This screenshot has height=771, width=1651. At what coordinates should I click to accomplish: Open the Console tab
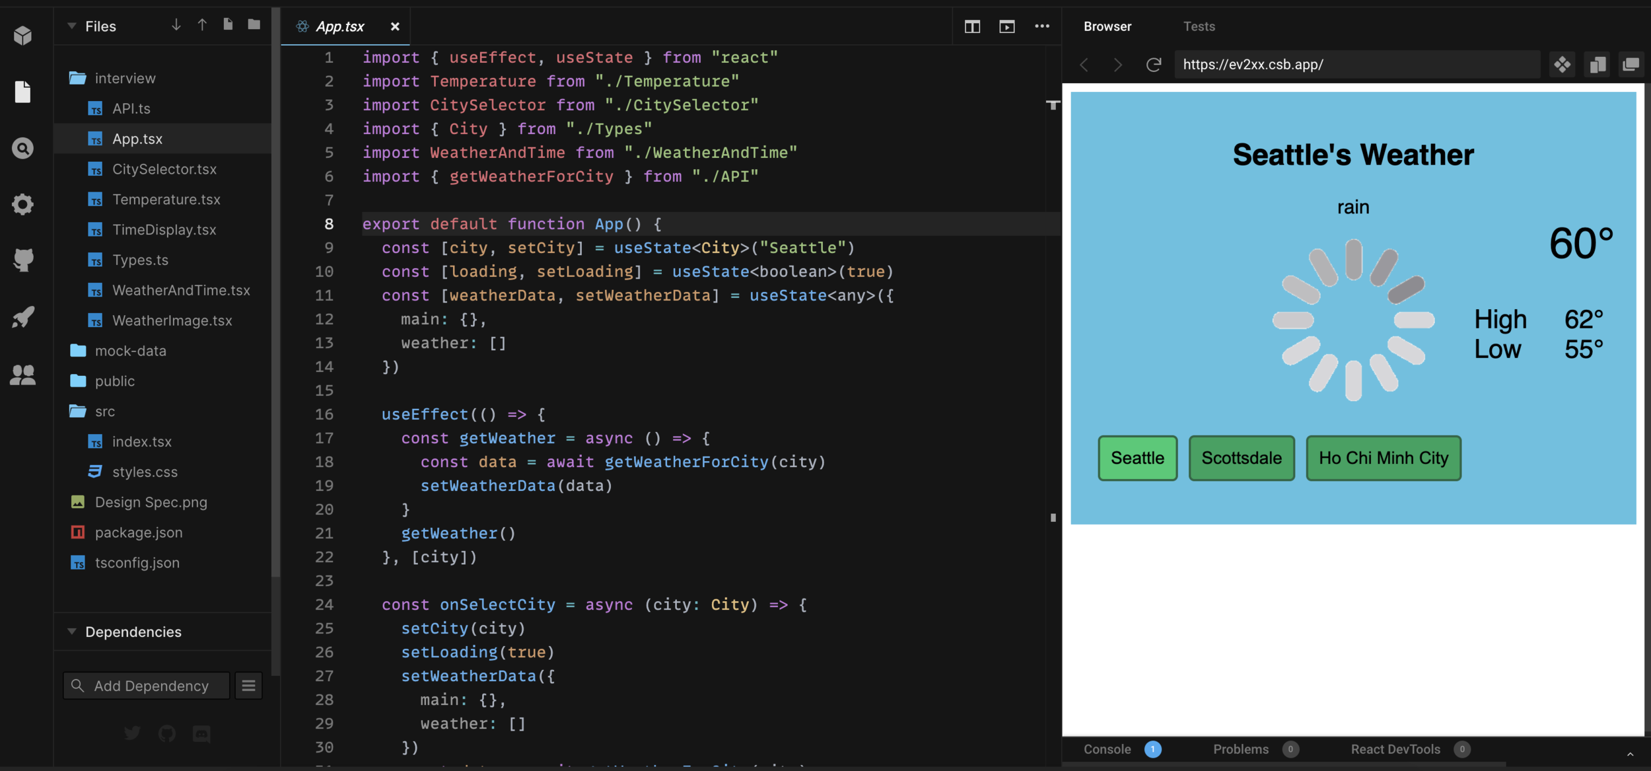click(x=1107, y=749)
